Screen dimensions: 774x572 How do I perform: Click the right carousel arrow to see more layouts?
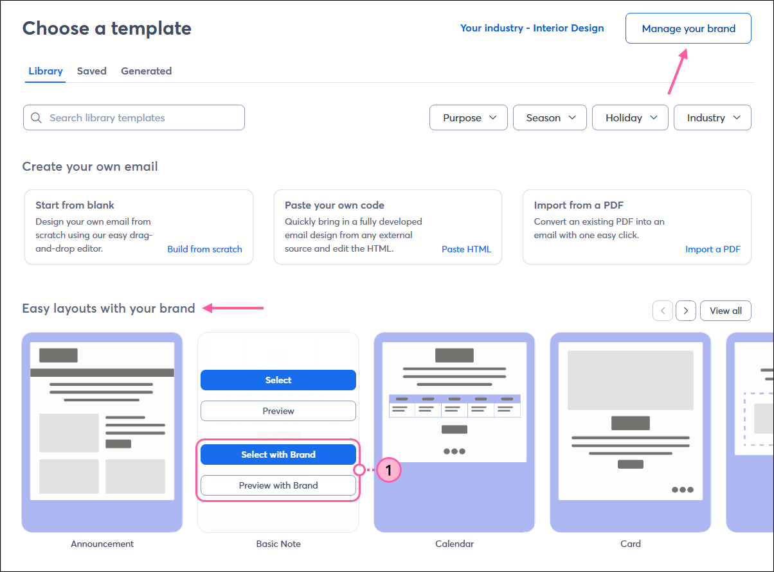click(x=685, y=311)
